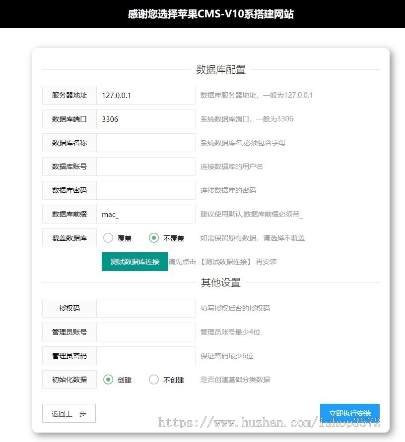Focus the 管理员账号 input field
Screen dimensions: 405x442
coord(146,332)
